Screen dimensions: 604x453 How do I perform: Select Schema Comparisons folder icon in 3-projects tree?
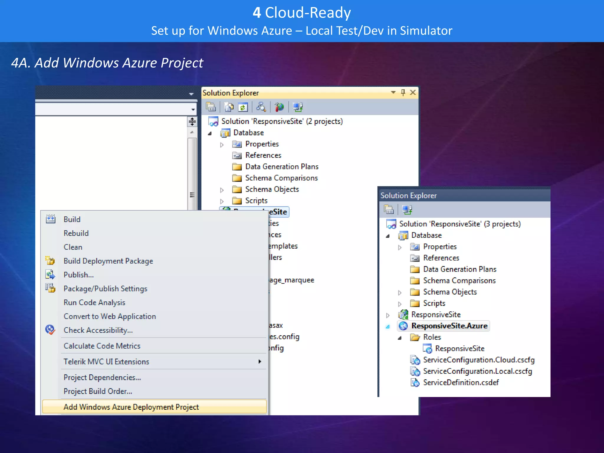point(415,280)
